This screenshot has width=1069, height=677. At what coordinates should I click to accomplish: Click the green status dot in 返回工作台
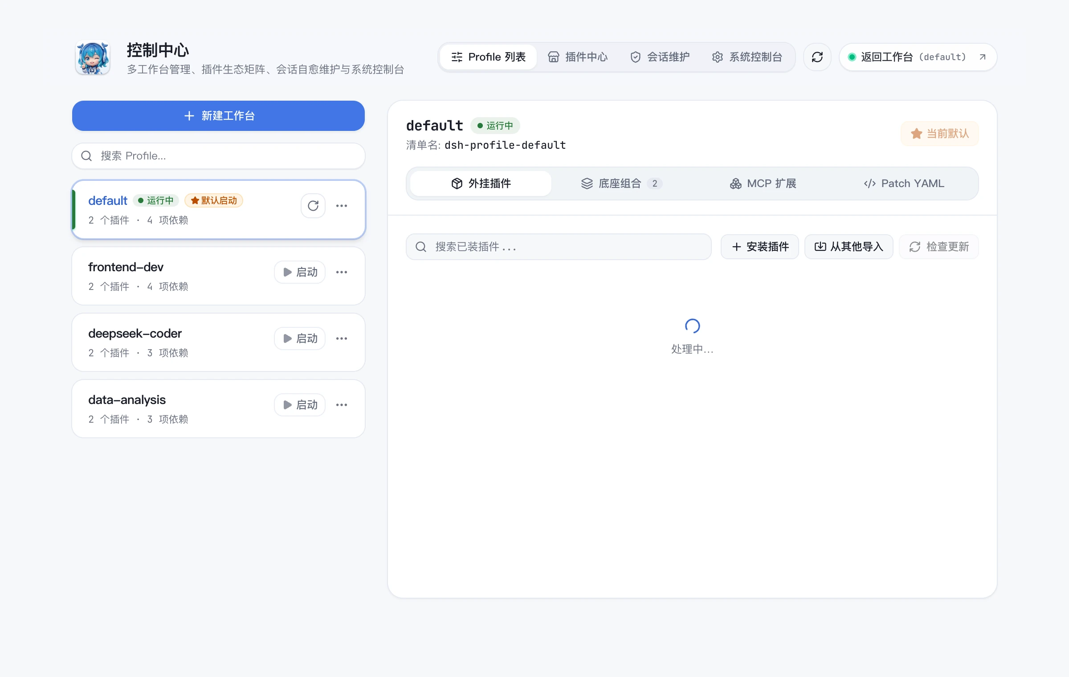click(x=852, y=57)
